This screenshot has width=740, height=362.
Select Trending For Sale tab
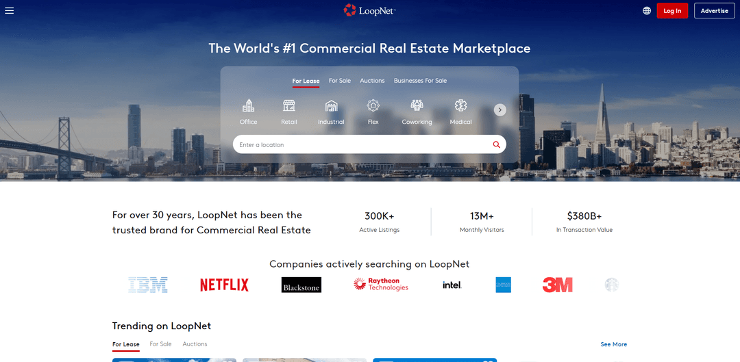coord(160,344)
